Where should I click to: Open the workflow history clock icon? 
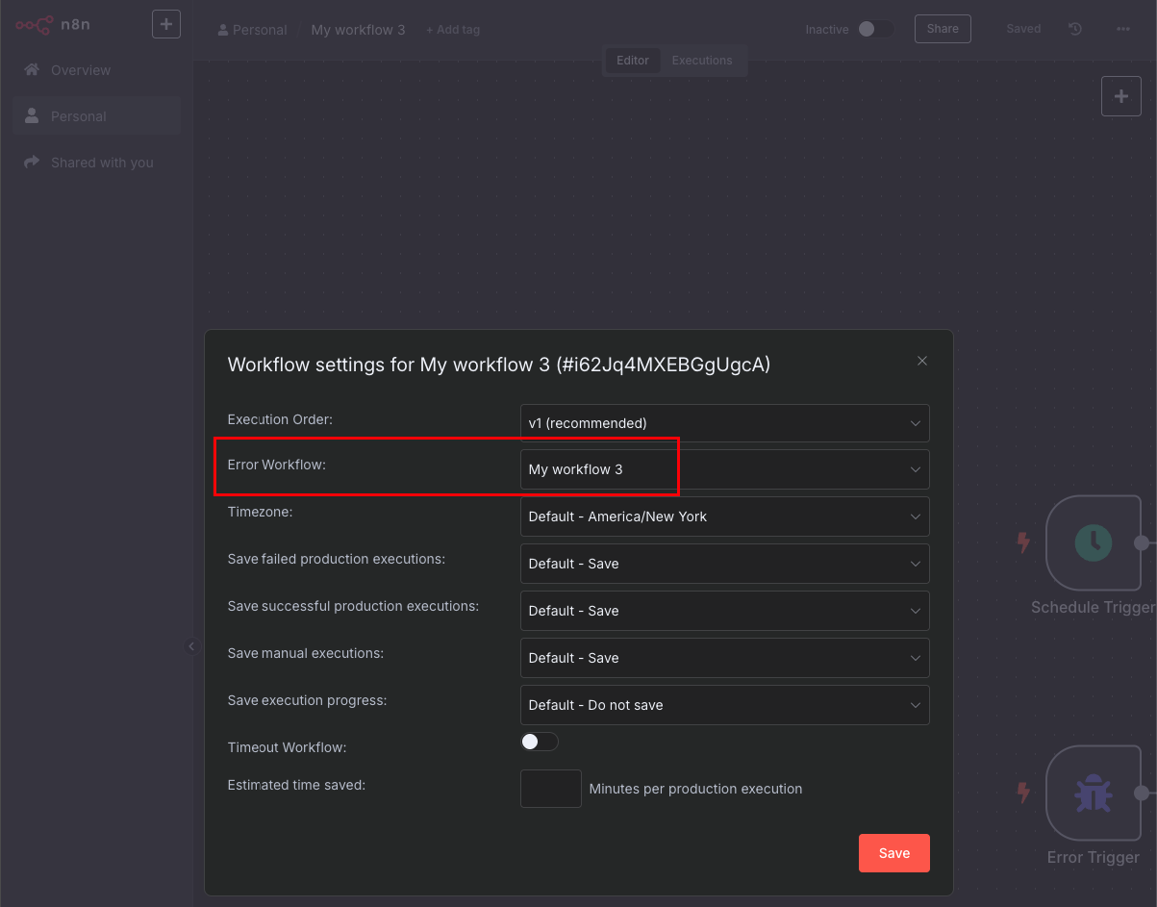tap(1075, 29)
